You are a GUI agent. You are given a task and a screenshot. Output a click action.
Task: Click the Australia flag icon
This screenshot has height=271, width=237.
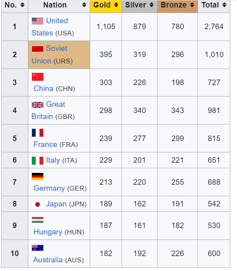click(x=37, y=248)
